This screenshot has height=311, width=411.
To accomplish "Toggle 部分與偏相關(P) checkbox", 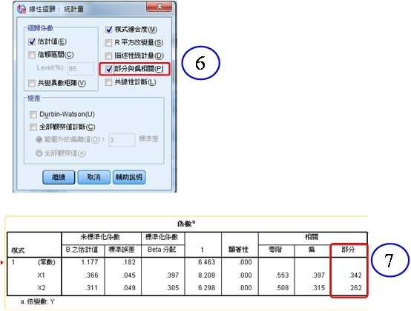I will tap(108, 69).
